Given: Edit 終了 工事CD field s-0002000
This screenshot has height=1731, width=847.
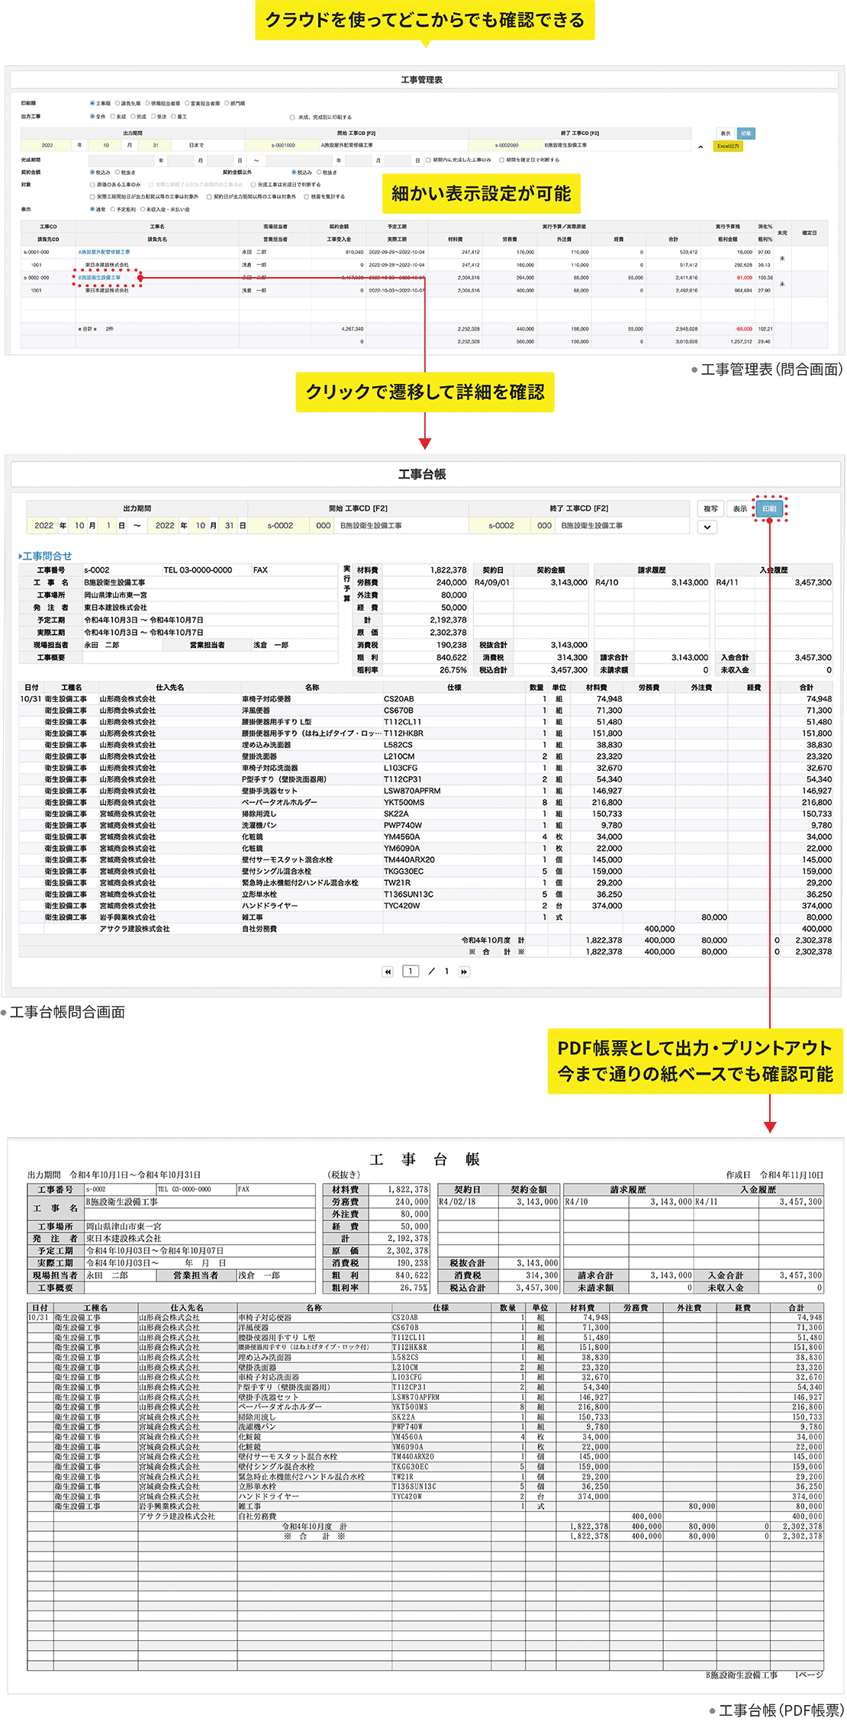Looking at the screenshot, I should (506, 145).
